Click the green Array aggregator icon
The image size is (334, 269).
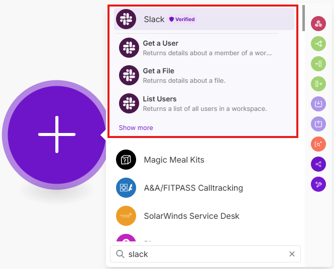tap(318, 64)
